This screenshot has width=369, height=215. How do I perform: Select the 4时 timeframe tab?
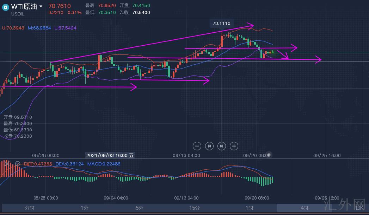(305, 208)
